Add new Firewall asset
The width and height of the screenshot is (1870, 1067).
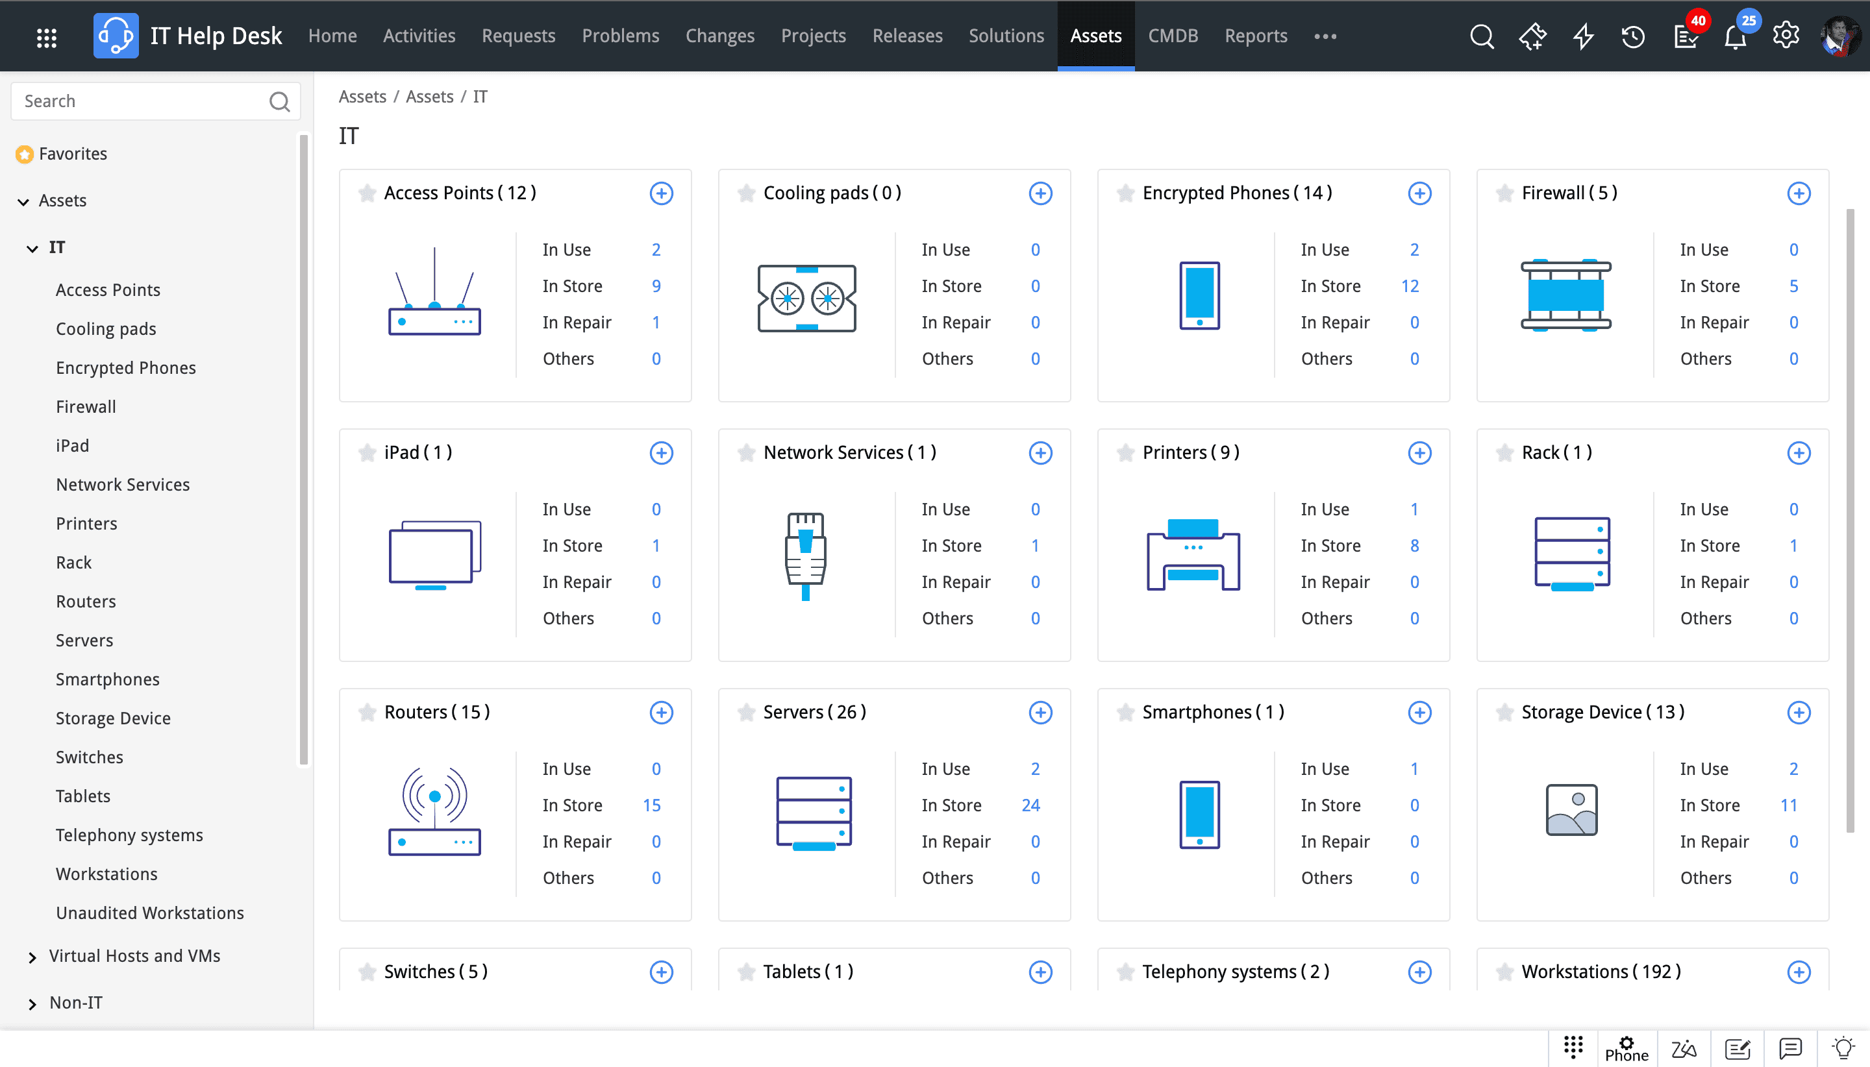point(1798,193)
